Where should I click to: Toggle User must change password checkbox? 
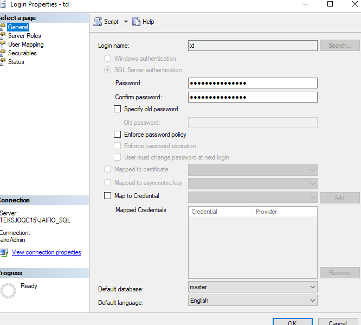(118, 157)
